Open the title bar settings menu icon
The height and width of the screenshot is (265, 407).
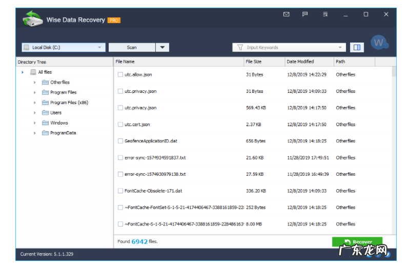(x=325, y=14)
